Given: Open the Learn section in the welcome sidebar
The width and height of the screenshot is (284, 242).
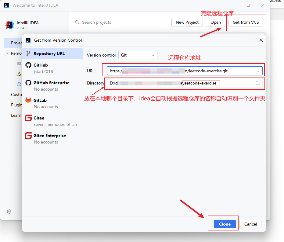Looking at the screenshot, I should coord(16,115).
